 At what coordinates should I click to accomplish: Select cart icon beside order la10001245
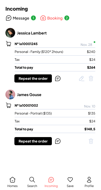tap(8, 44)
